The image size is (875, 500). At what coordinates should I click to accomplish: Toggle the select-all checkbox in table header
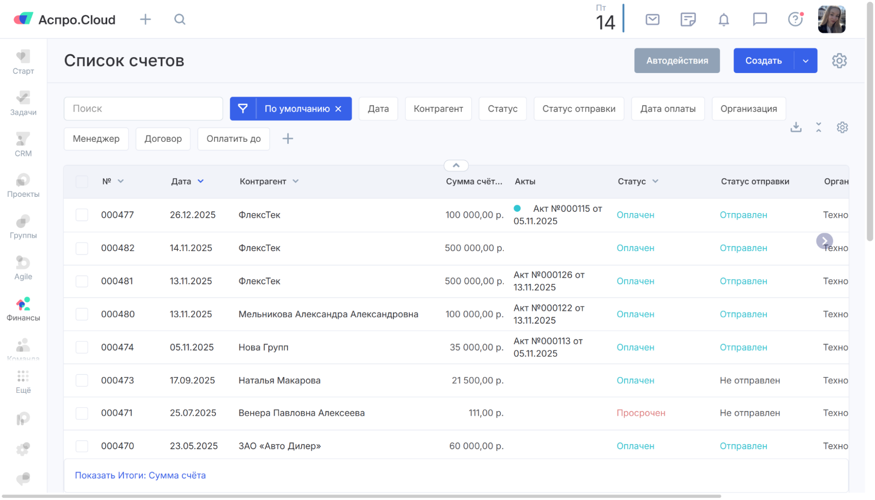(82, 182)
